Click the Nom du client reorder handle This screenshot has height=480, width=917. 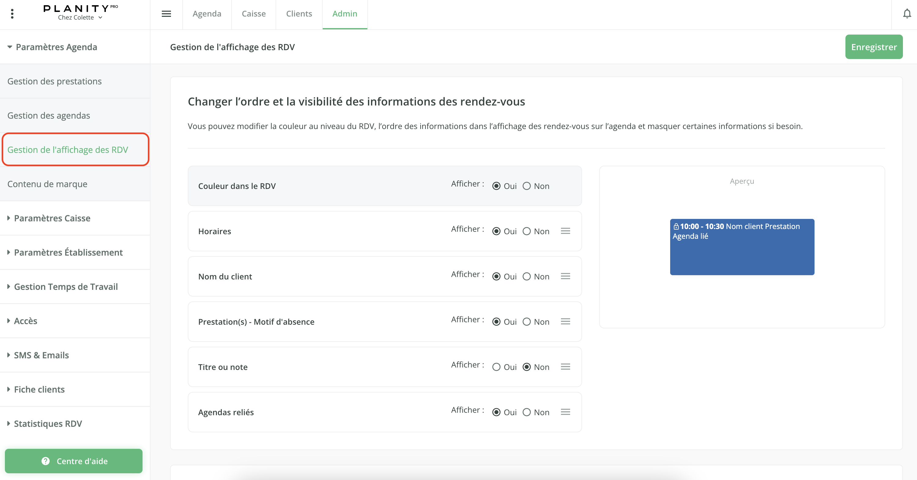pyautogui.click(x=565, y=276)
